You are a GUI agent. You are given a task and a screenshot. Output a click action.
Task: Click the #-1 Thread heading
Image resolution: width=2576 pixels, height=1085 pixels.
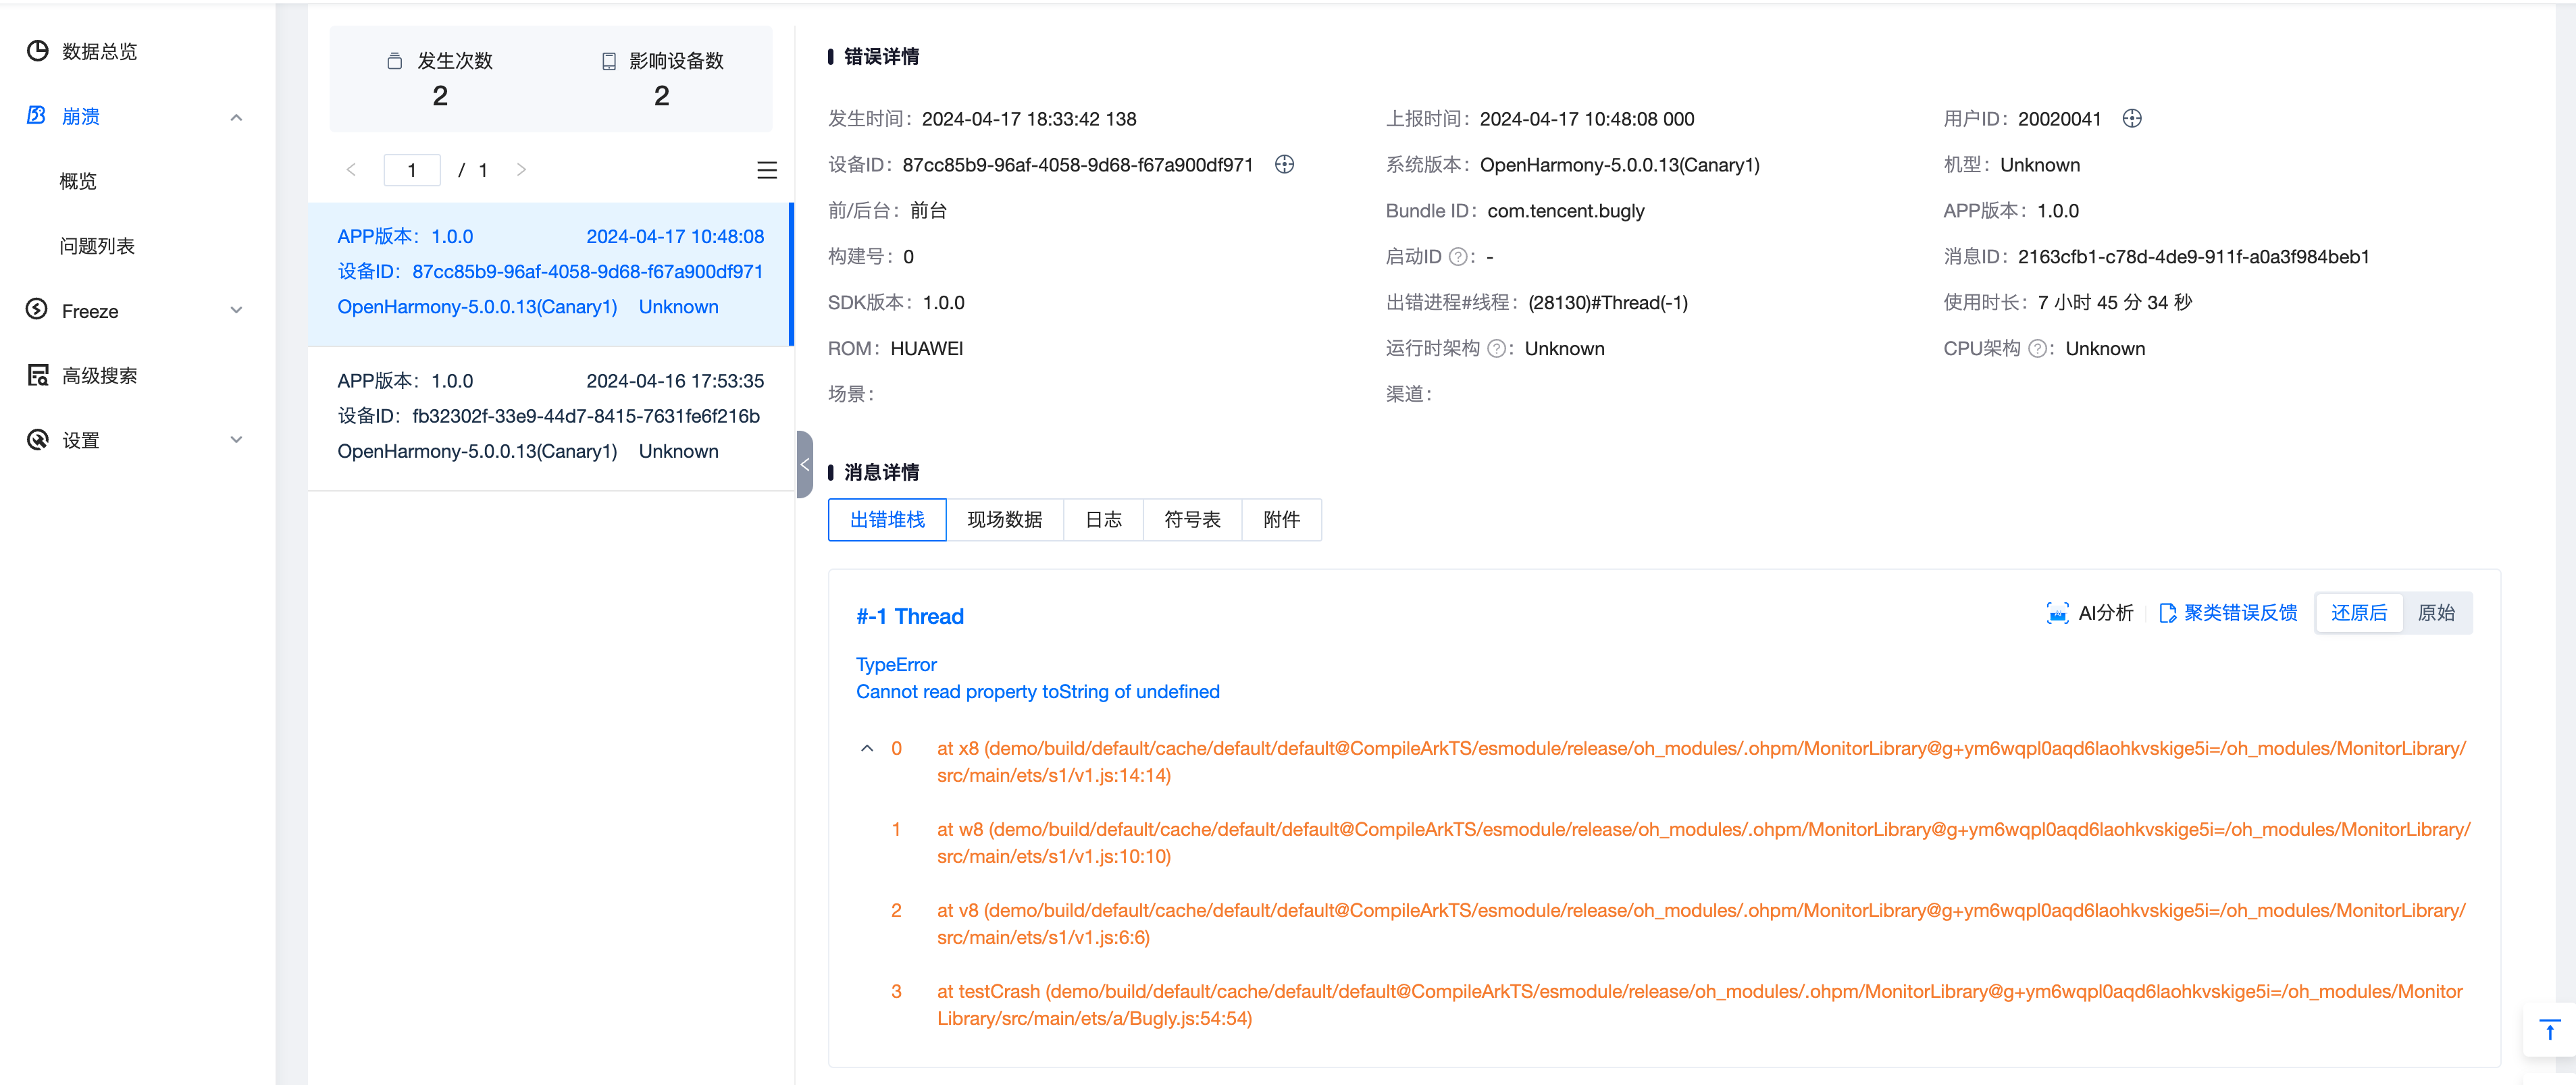point(910,616)
